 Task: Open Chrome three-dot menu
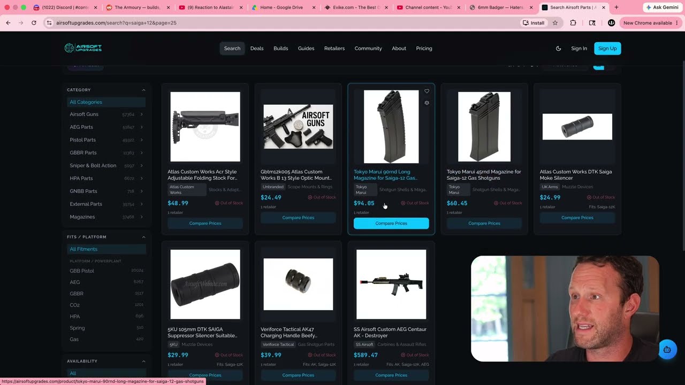pyautogui.click(x=677, y=23)
